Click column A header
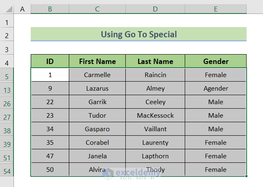Screen dimensions: 263x187 coord(22,9)
